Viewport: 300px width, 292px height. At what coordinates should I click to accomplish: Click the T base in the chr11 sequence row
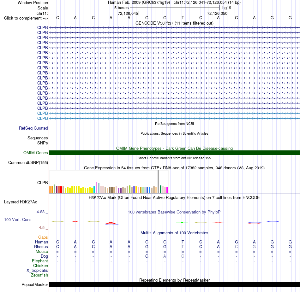[183, 18]
